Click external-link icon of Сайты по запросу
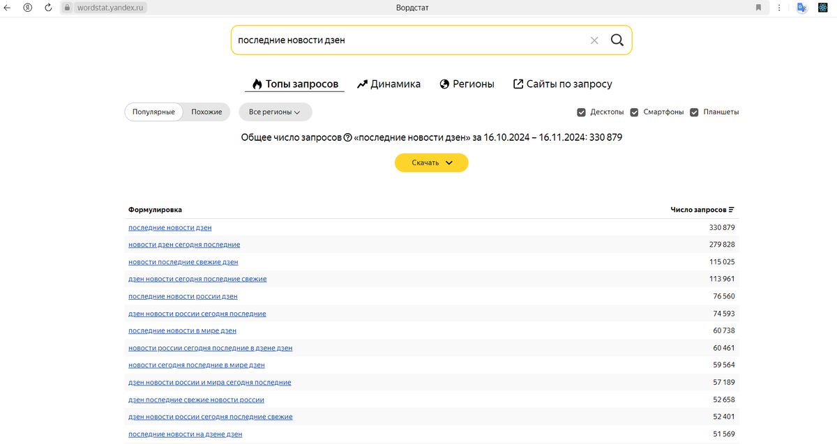The width and height of the screenshot is (837, 444). coord(518,84)
